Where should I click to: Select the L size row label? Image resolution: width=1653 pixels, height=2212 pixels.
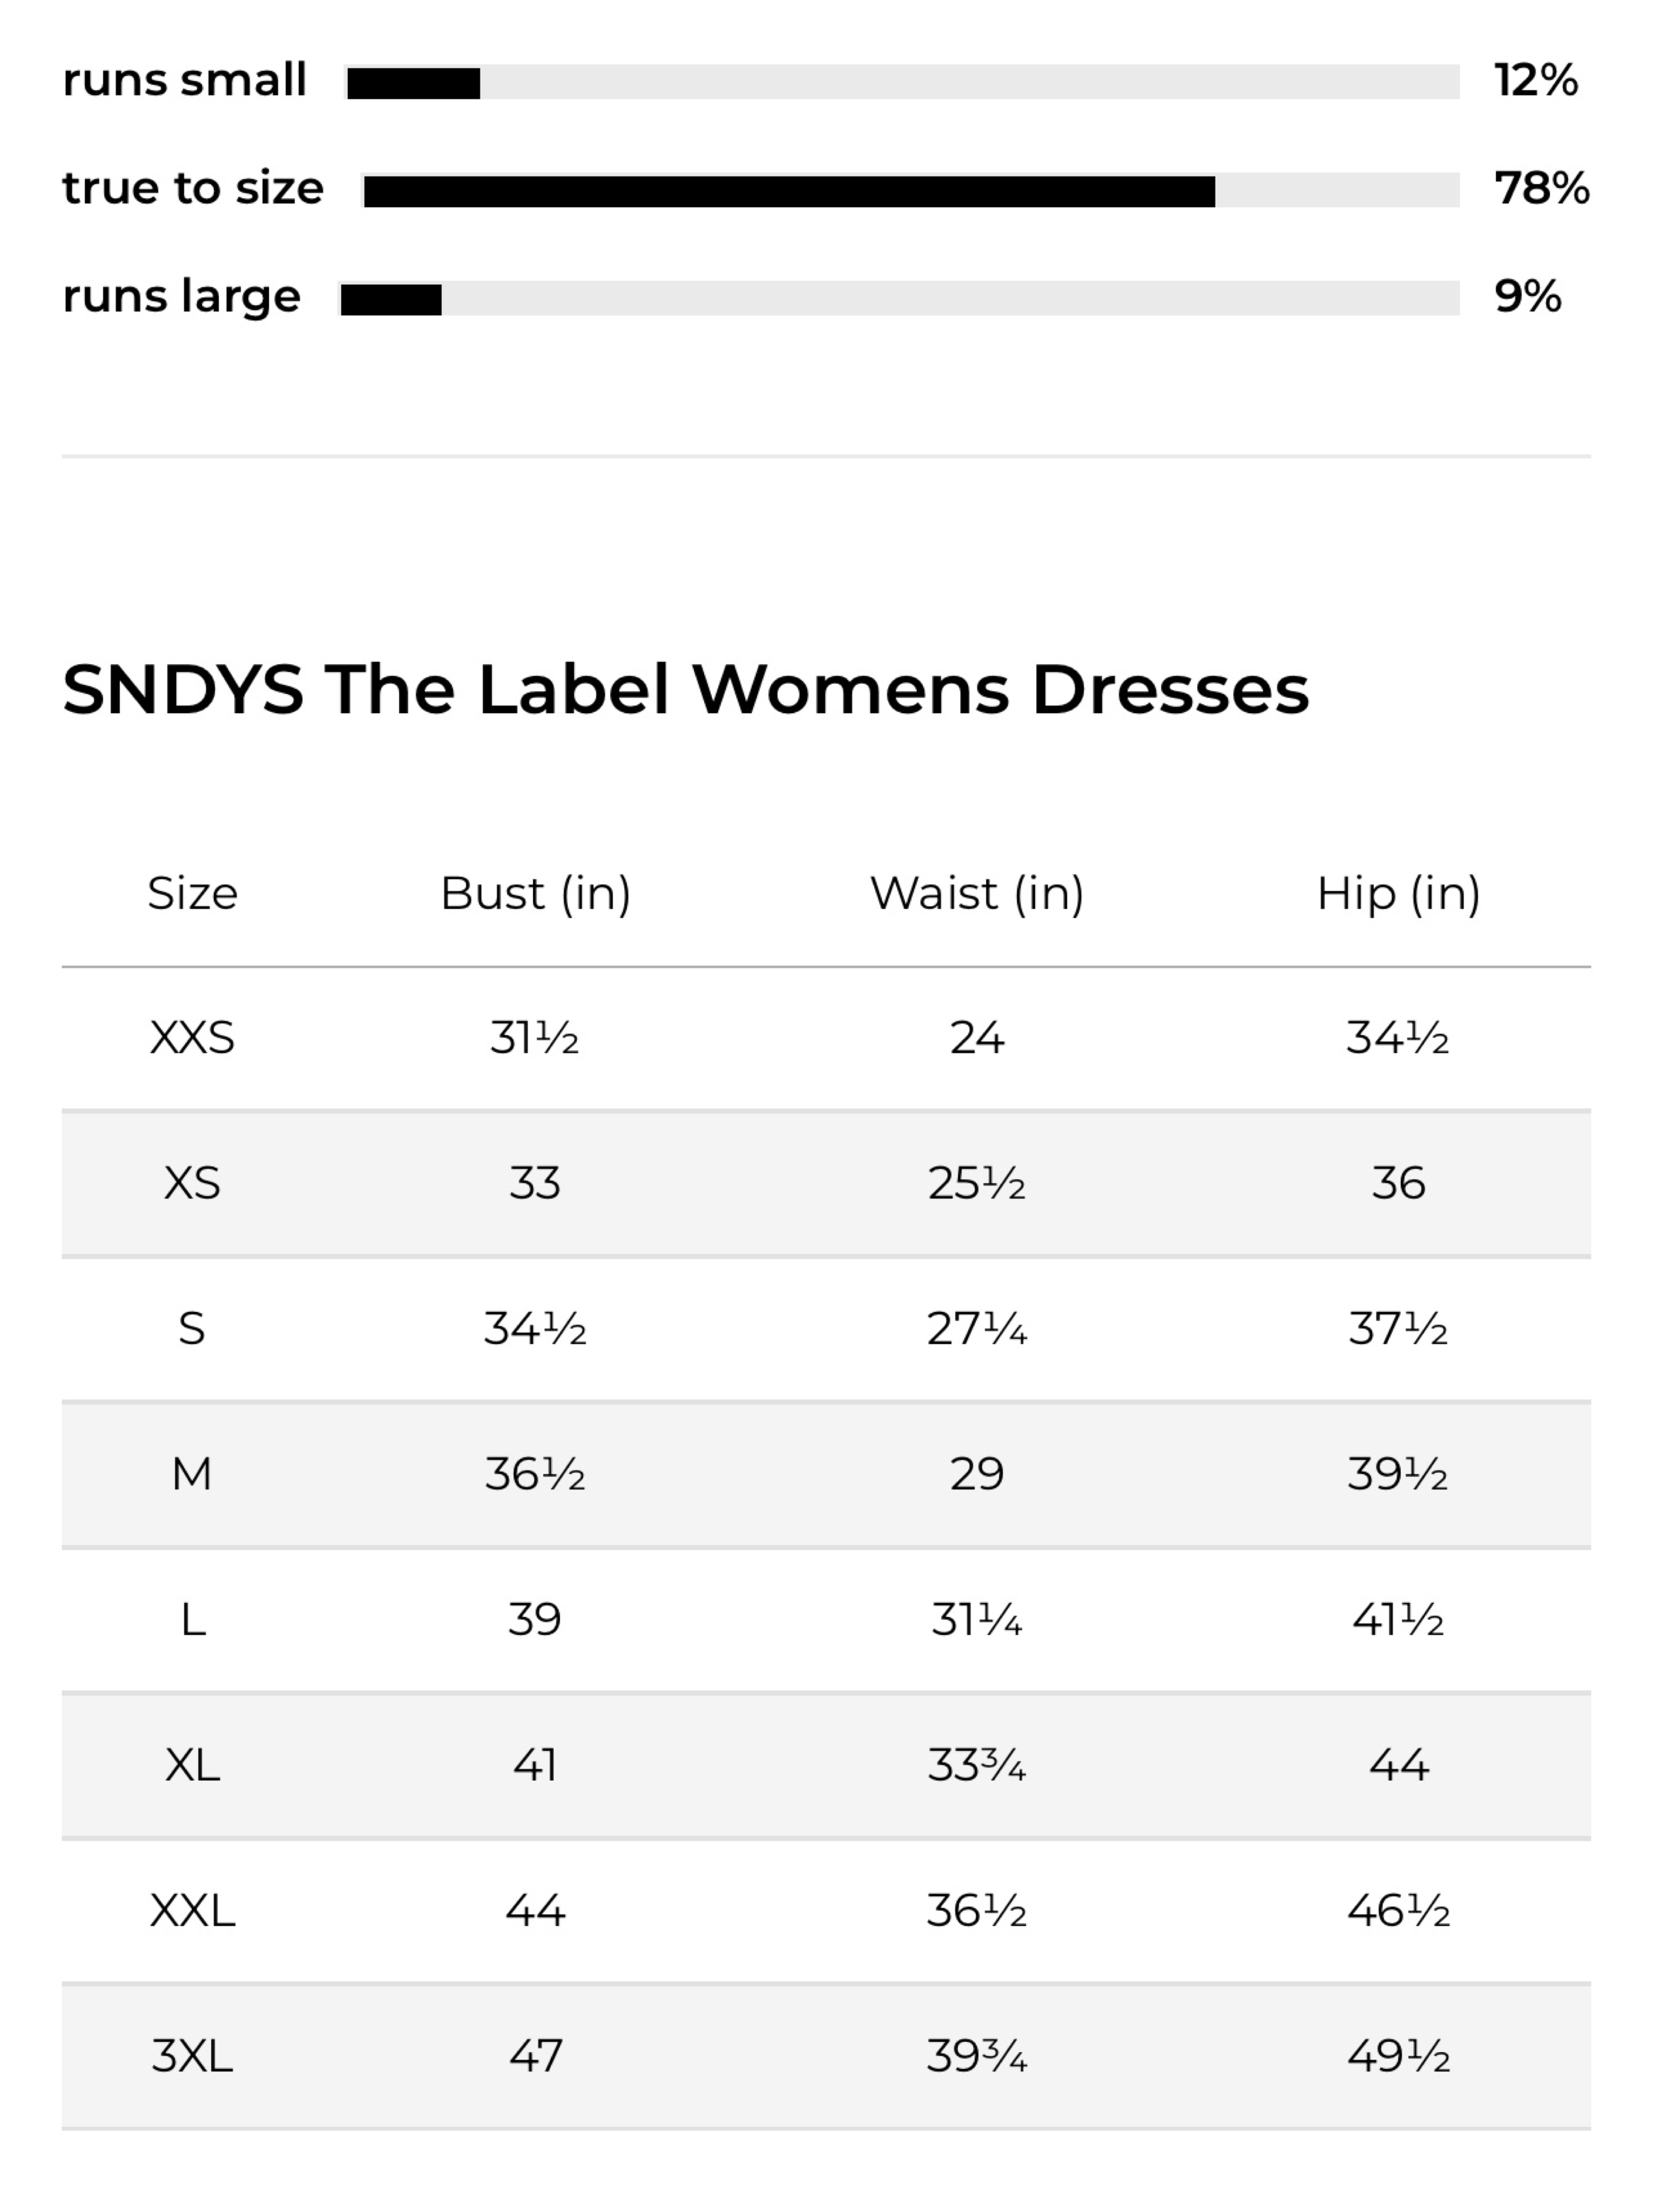(193, 1619)
